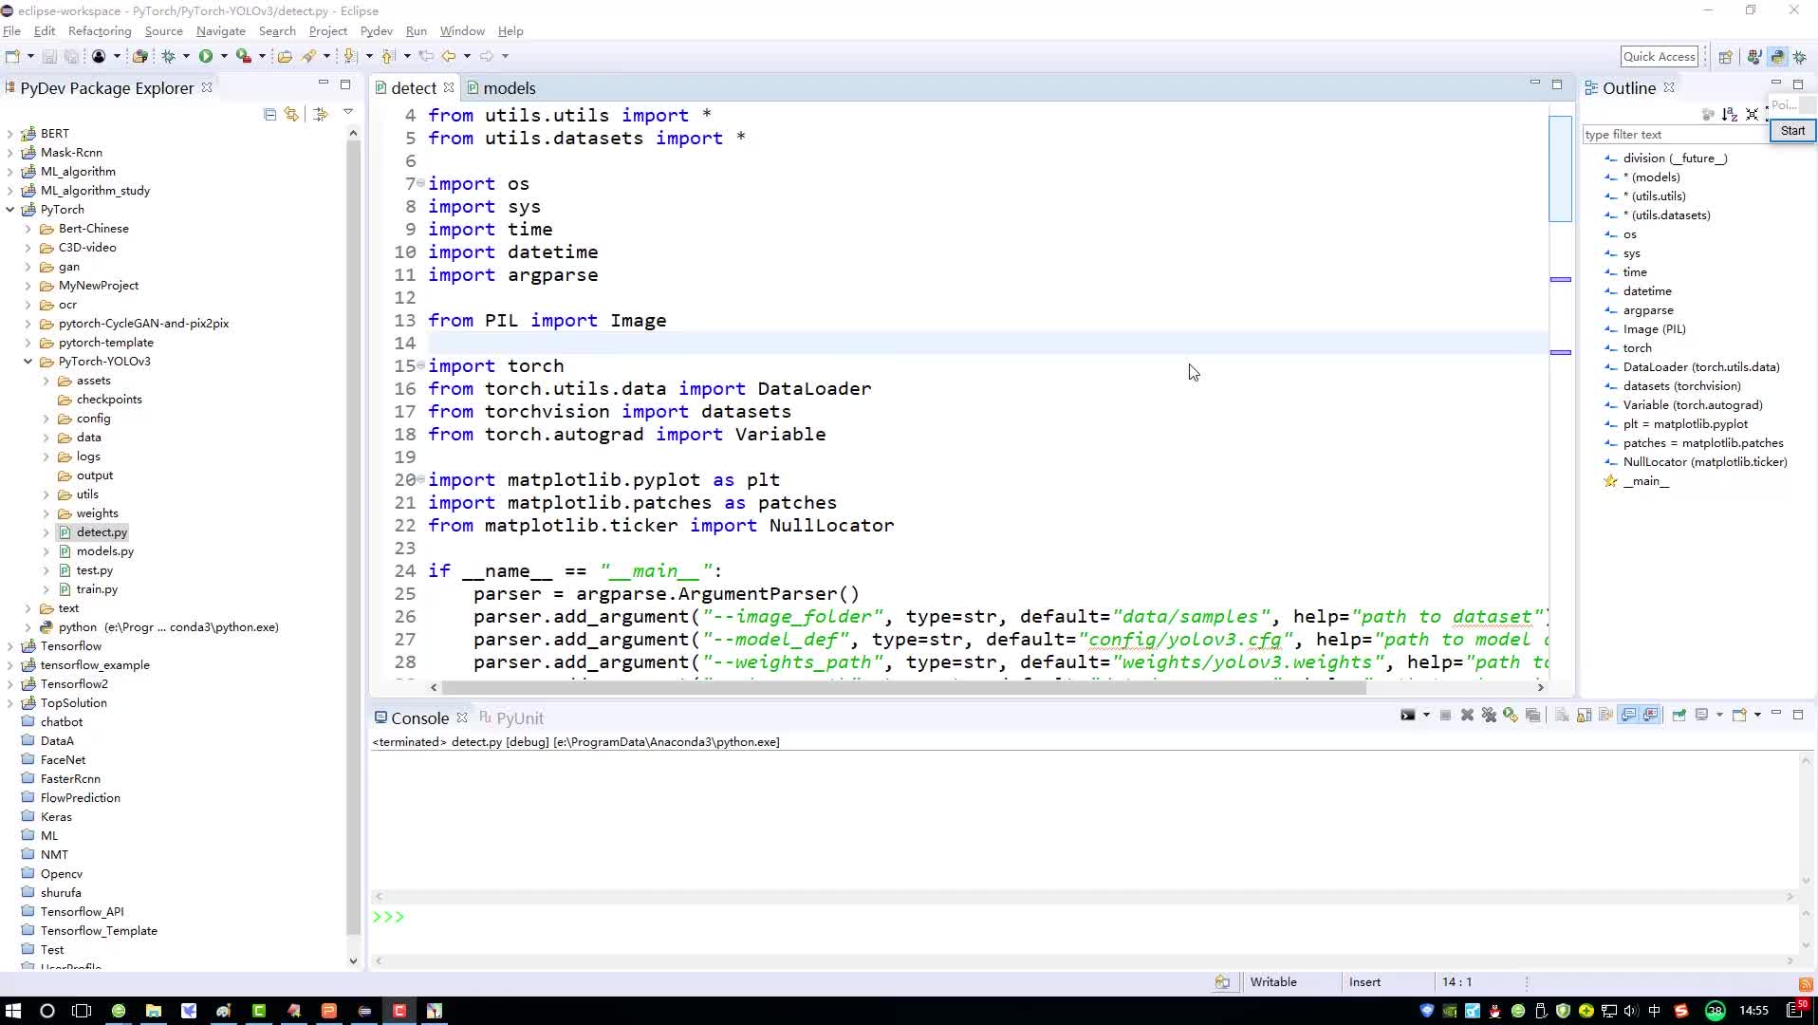The image size is (1818, 1025).
Task: Click the Insert mode status indicator
Action: 1364,982
